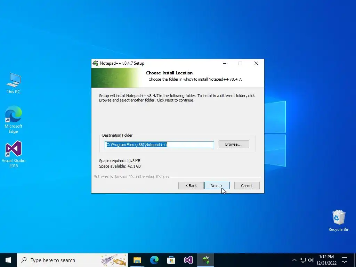The image size is (356, 267).
Task: Click the 'Destination Folder' group label
Action: click(118, 135)
